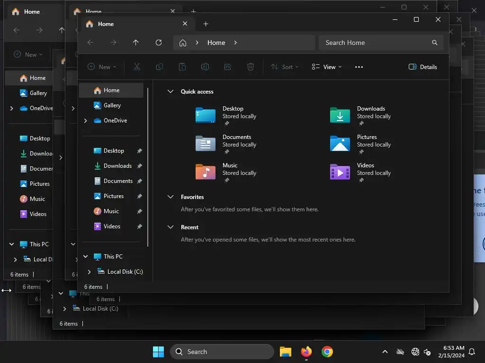Close the Home tab in front window
485x363 pixels.
pyautogui.click(x=185, y=24)
